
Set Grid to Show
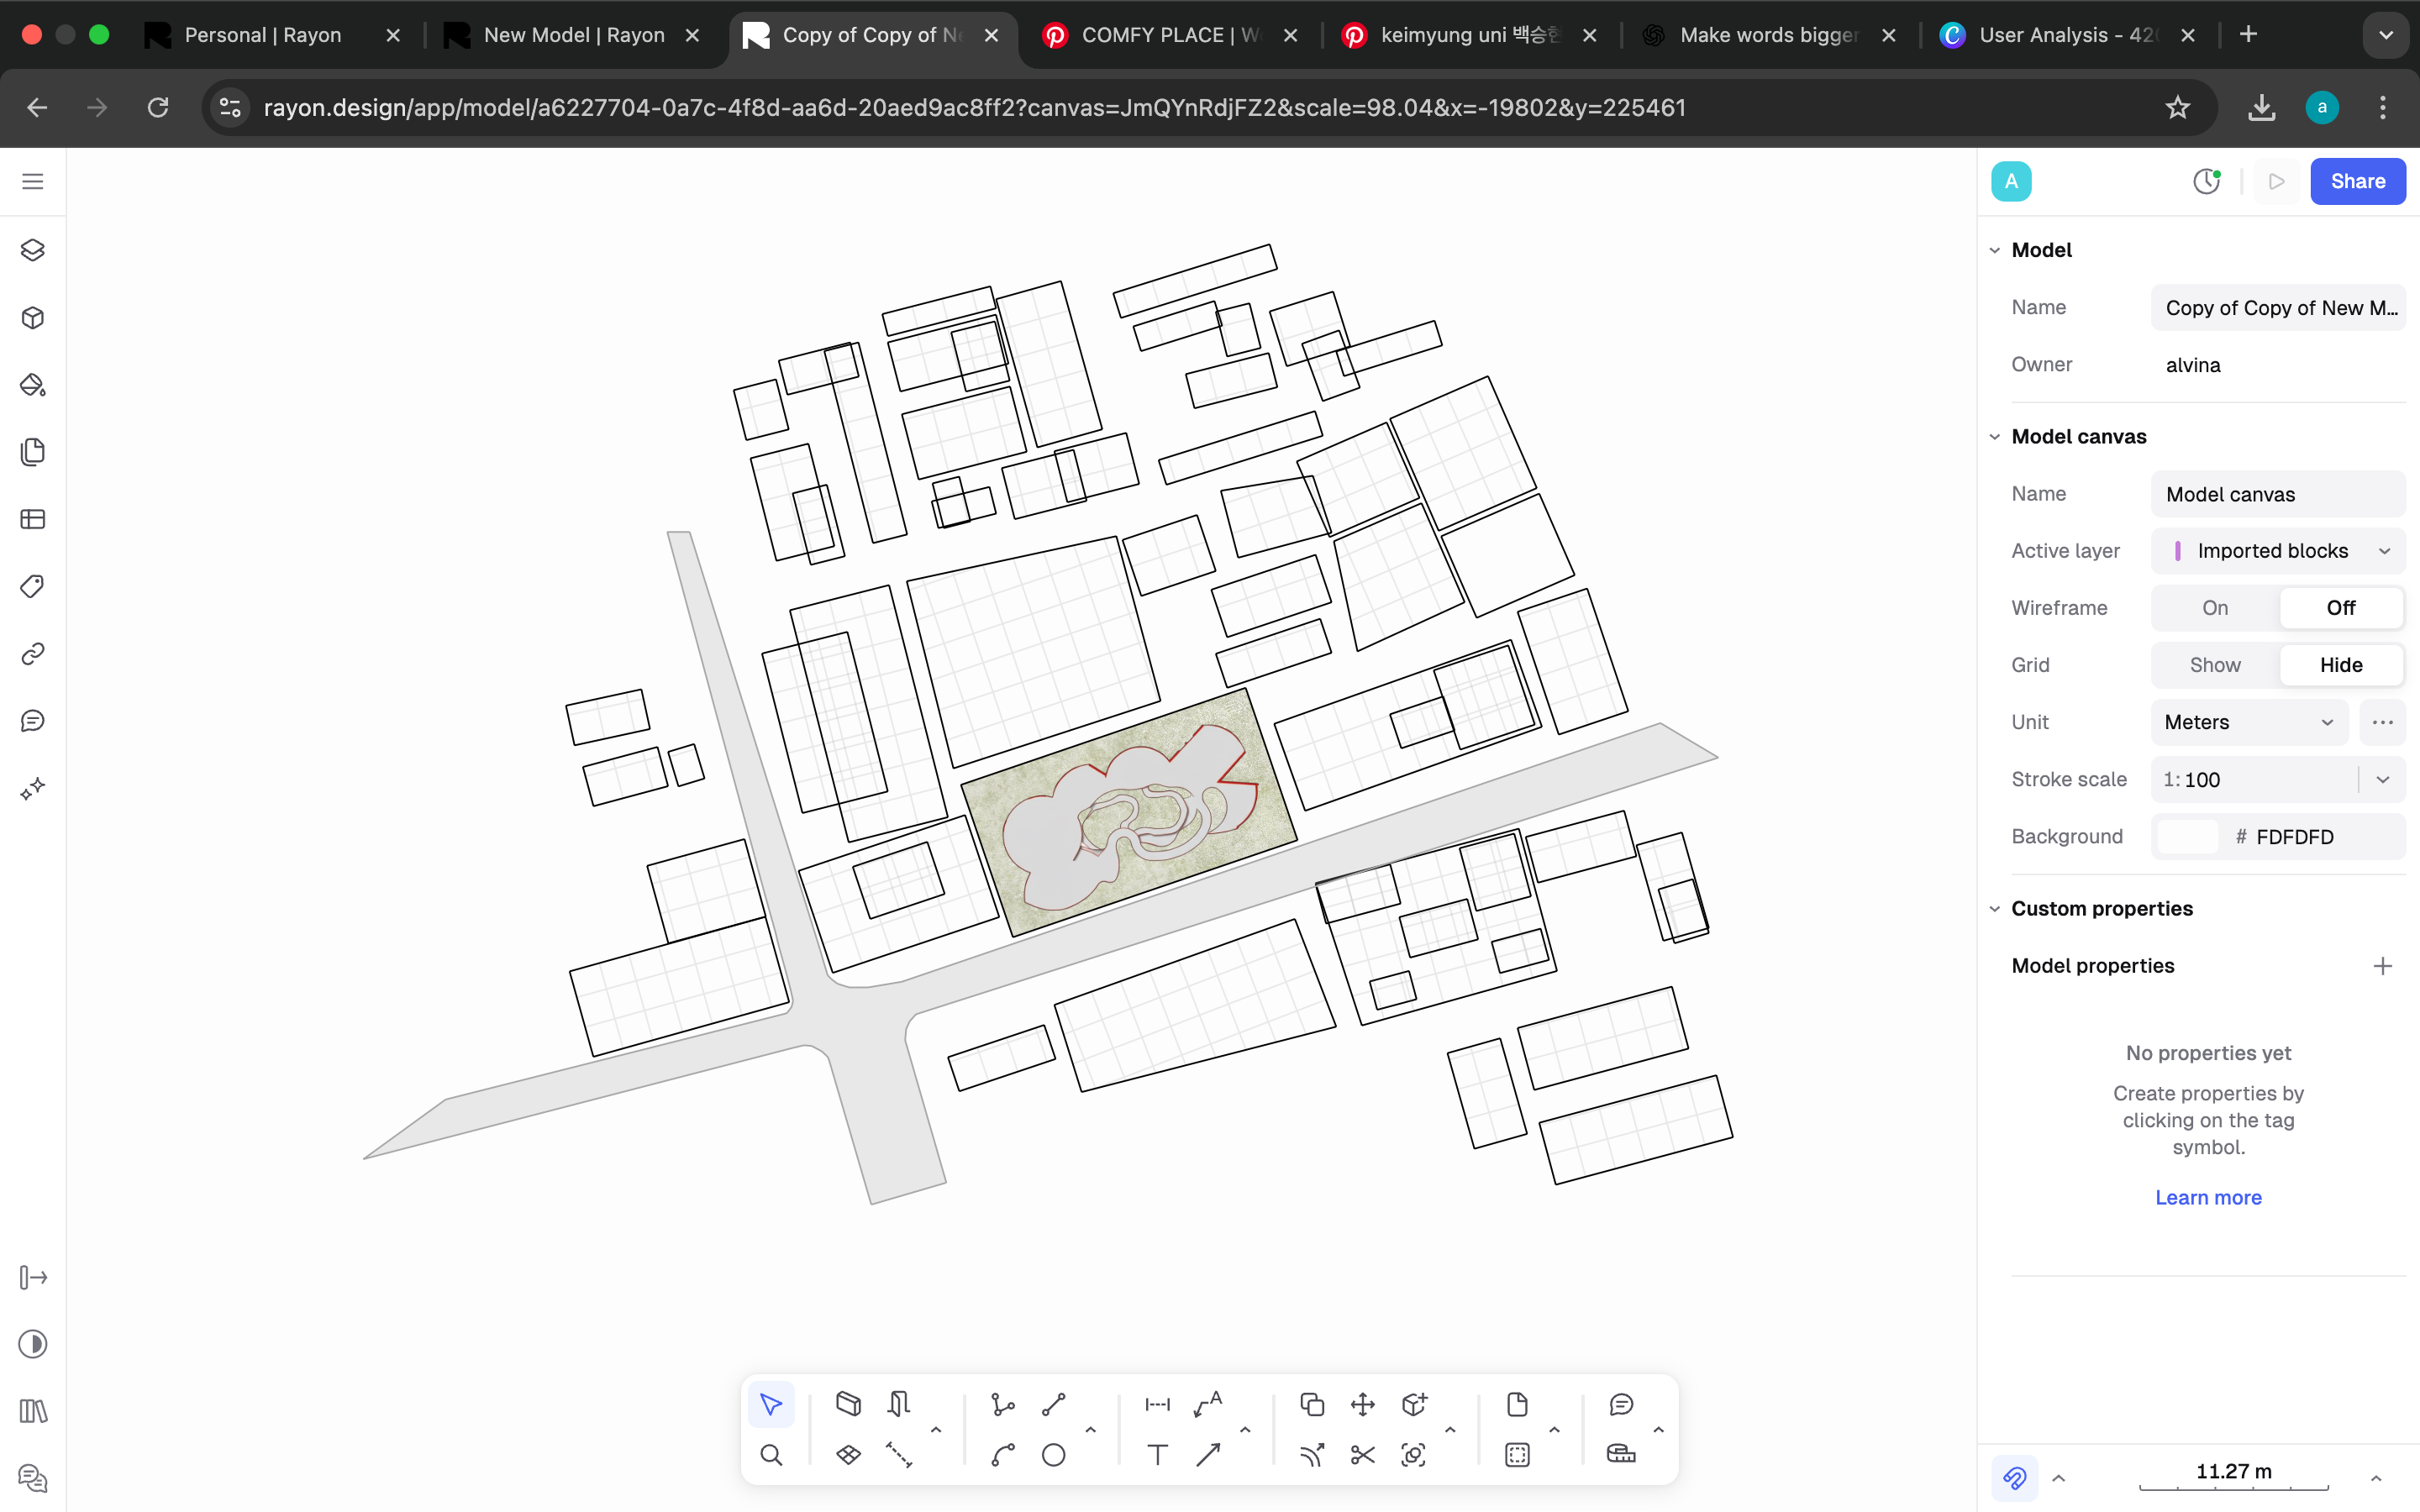2214,665
